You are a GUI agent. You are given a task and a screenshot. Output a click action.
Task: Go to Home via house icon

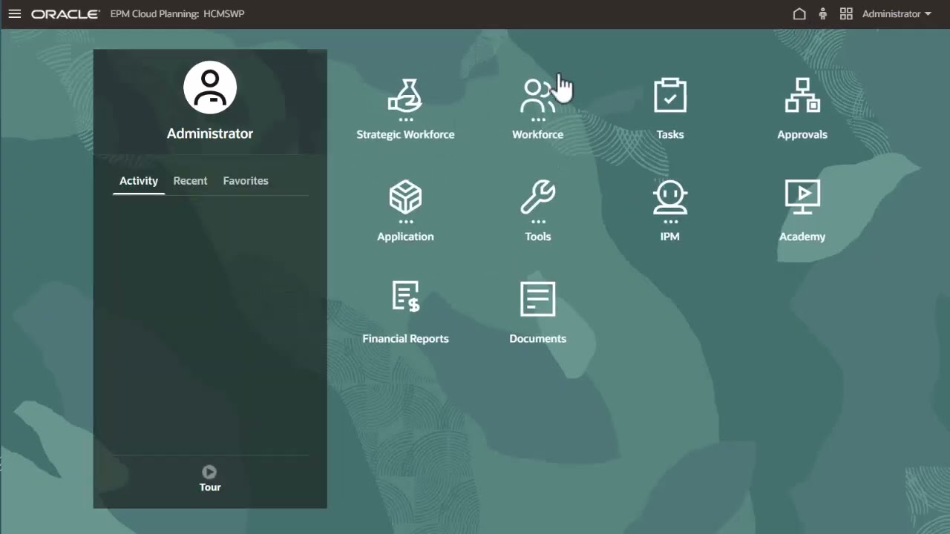pos(799,14)
